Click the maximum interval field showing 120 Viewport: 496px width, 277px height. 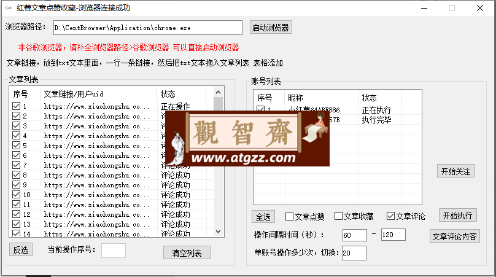pyautogui.click(x=393, y=235)
